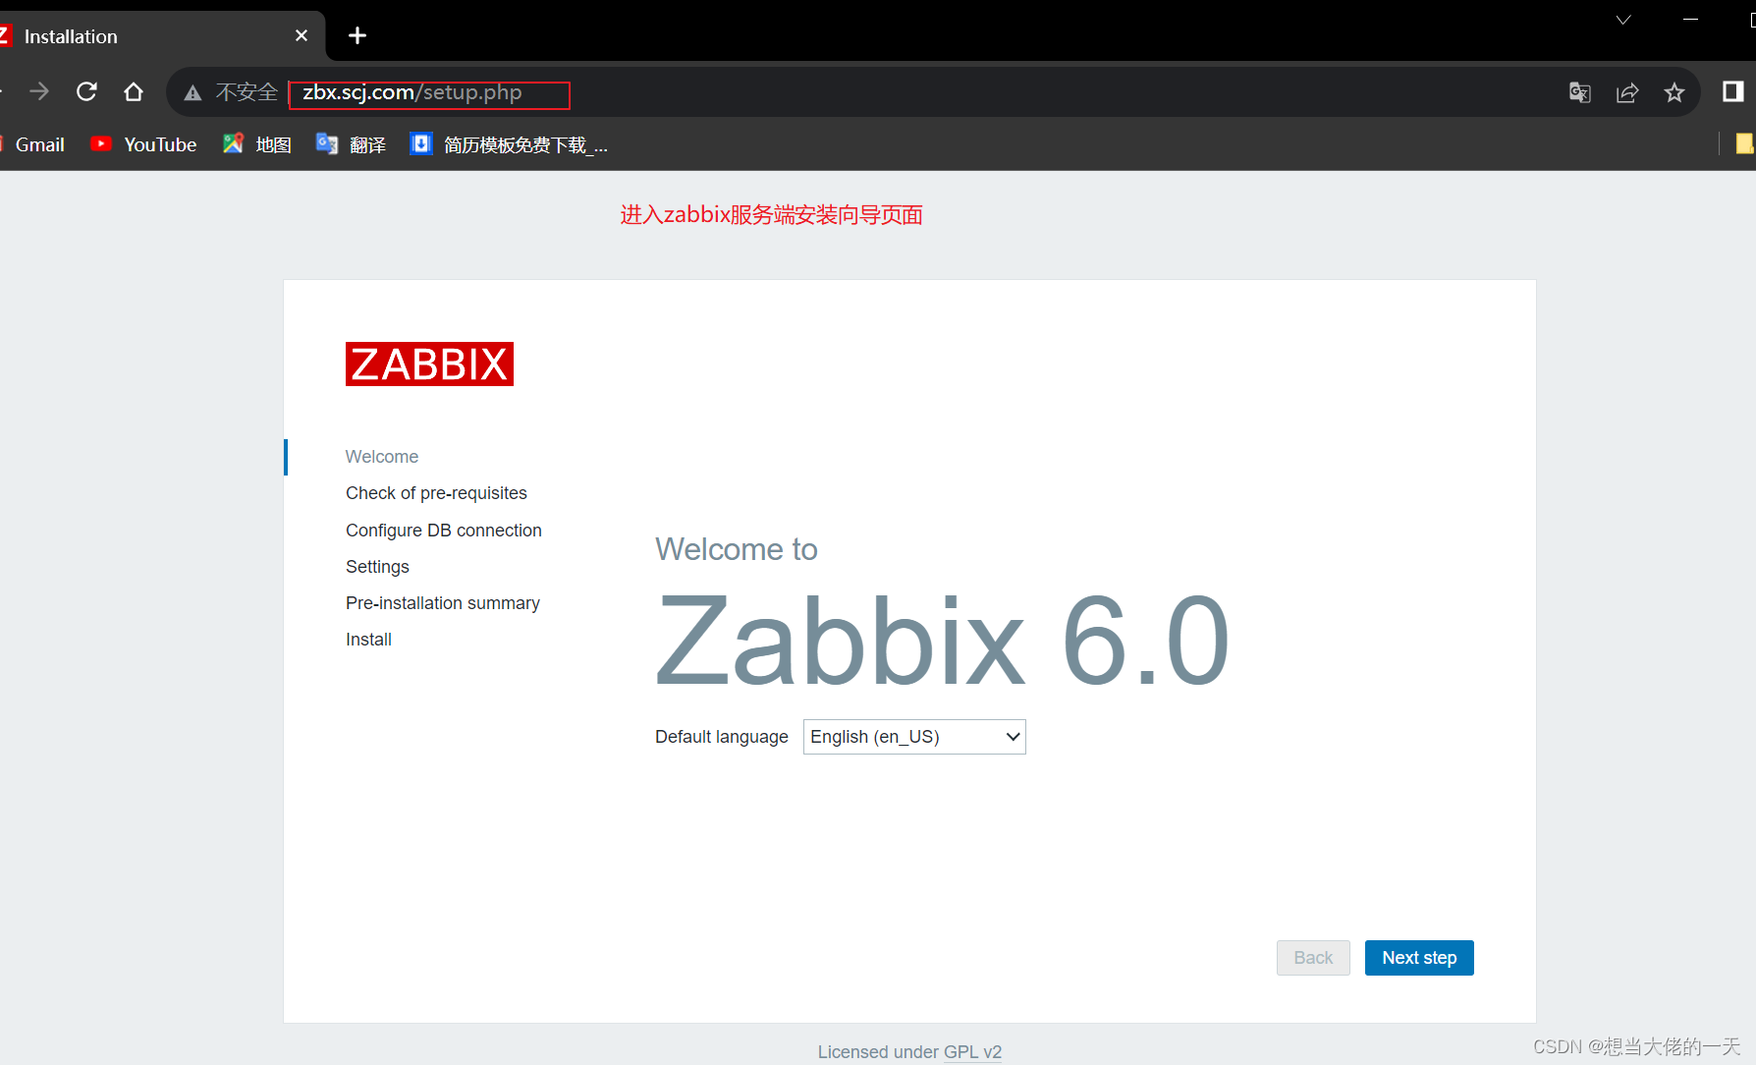Click the share page icon
Image resolution: width=1756 pixels, height=1065 pixels.
[1627, 92]
